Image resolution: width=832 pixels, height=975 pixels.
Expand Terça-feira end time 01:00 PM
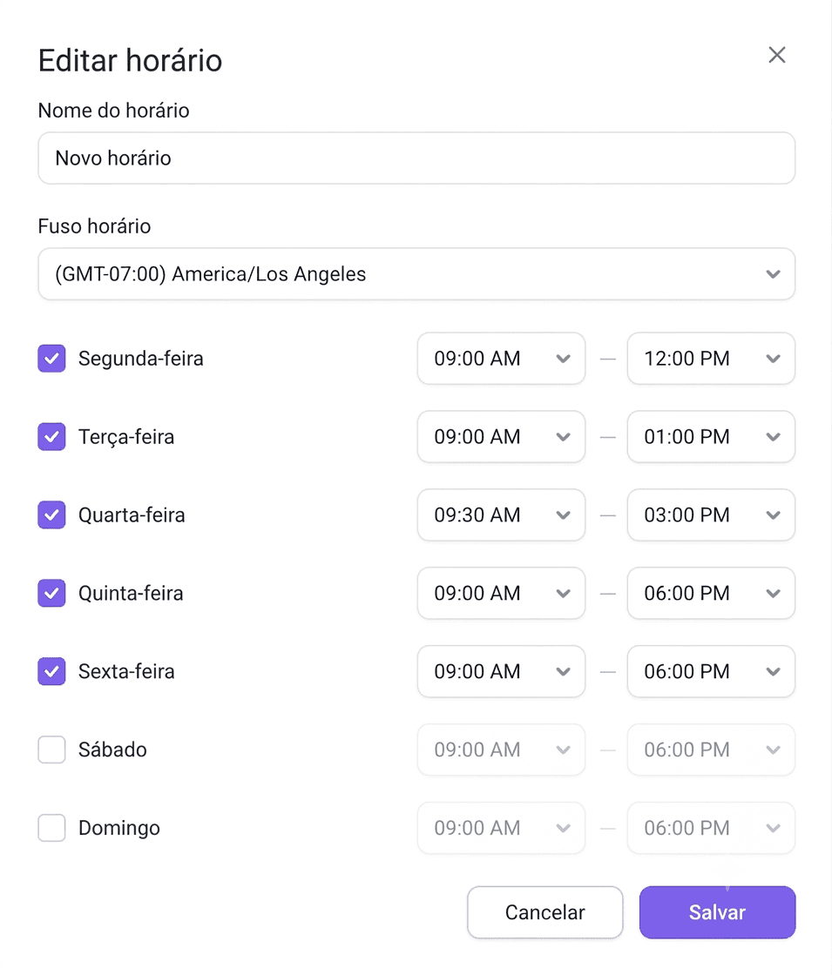(711, 437)
